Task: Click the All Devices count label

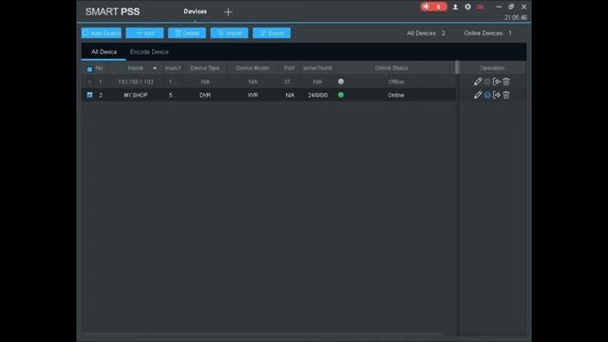Action: (x=426, y=33)
